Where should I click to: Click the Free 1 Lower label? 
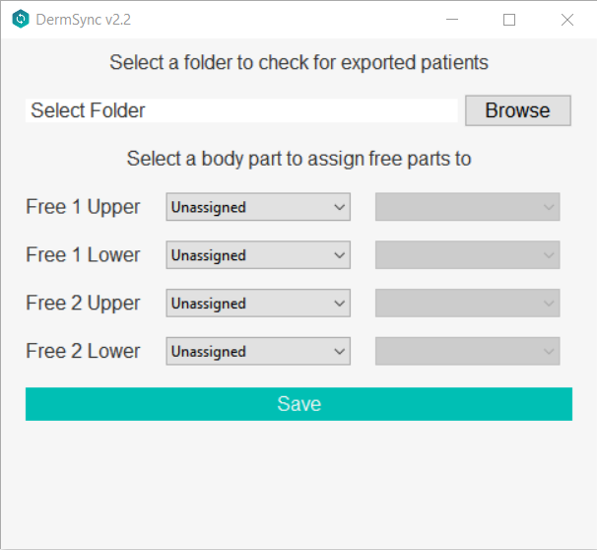[x=83, y=255]
